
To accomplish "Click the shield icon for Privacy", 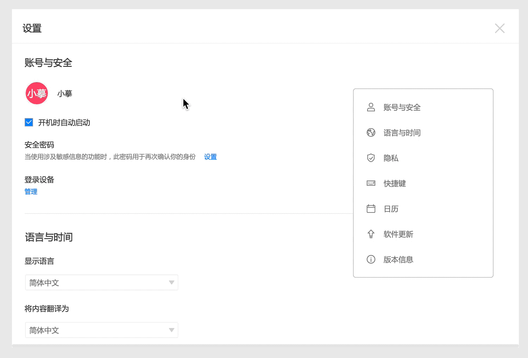I will click(x=371, y=158).
